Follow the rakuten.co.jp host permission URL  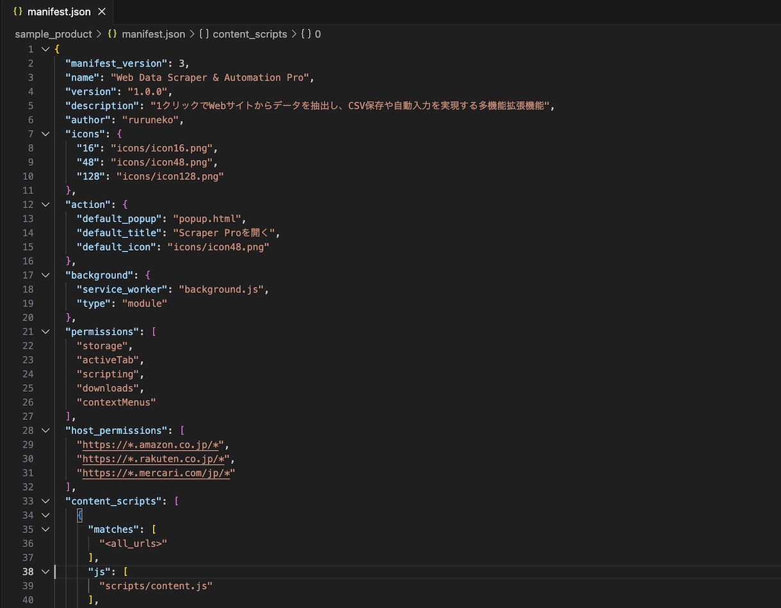pyautogui.click(x=153, y=459)
